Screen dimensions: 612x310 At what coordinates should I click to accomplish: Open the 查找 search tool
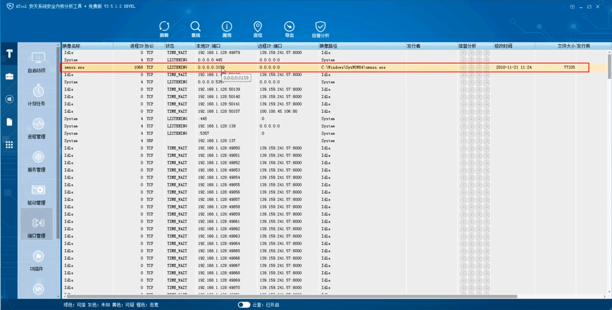click(195, 29)
